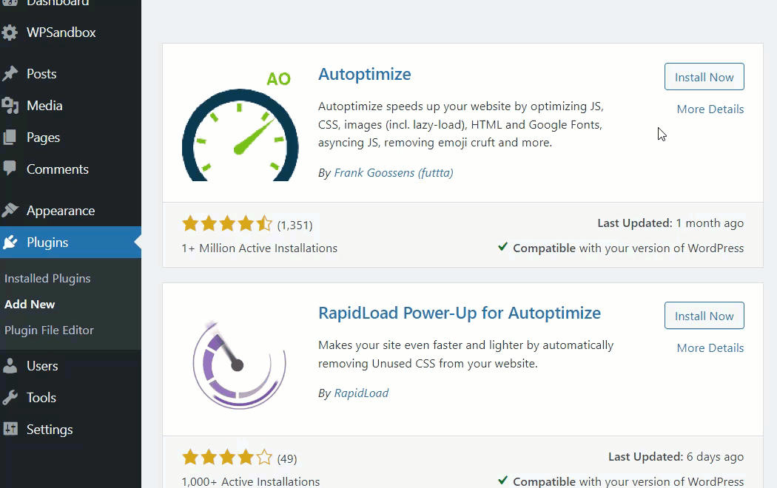Open RapidLoad Power-Up for Autoptimize title
The width and height of the screenshot is (777, 488).
[460, 314]
